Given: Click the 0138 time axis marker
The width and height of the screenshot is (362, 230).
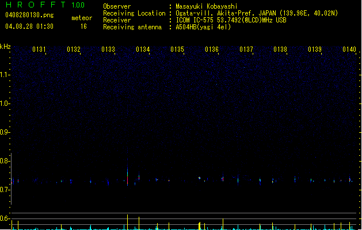Looking at the screenshot, I should tap(280, 49).
